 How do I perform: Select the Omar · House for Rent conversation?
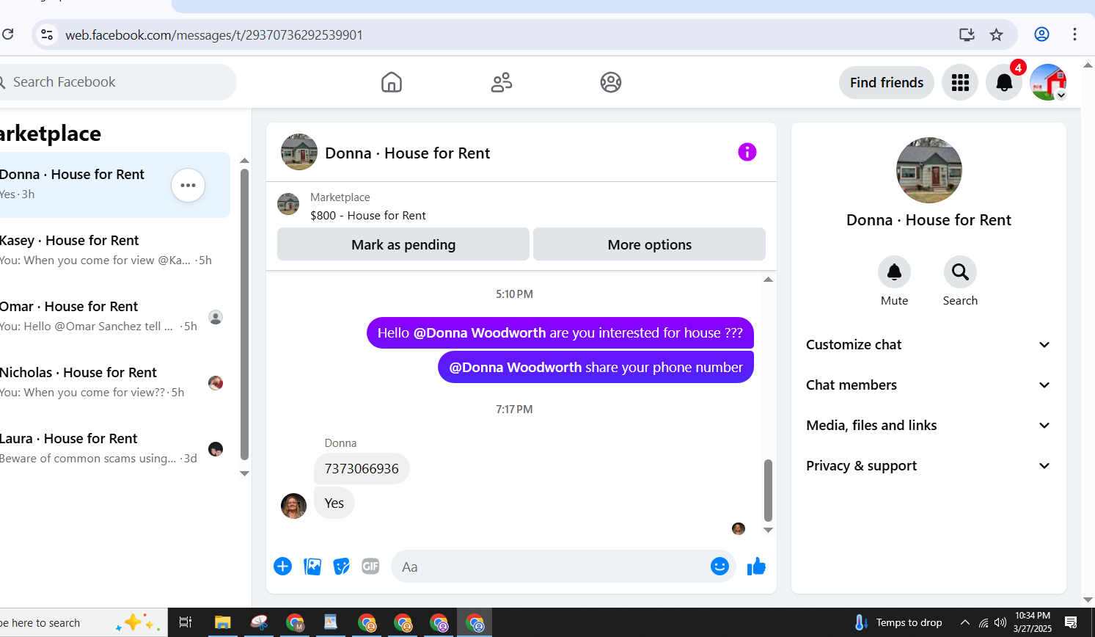pyautogui.click(x=114, y=316)
